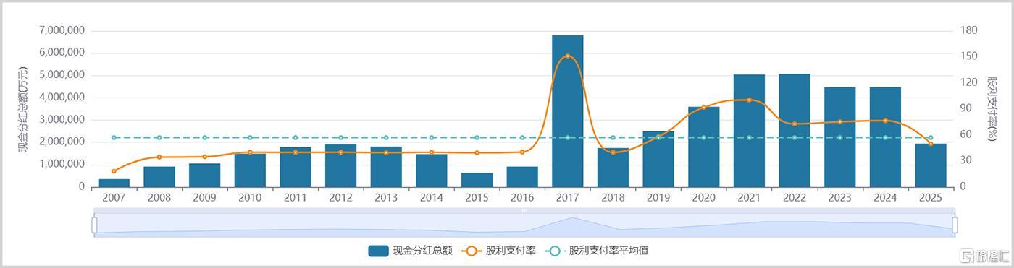Click the right handle of the zoom slider

pyautogui.click(x=954, y=225)
